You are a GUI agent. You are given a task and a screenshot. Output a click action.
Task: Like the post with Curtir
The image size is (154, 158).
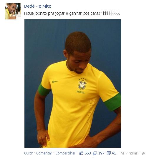point(29,153)
